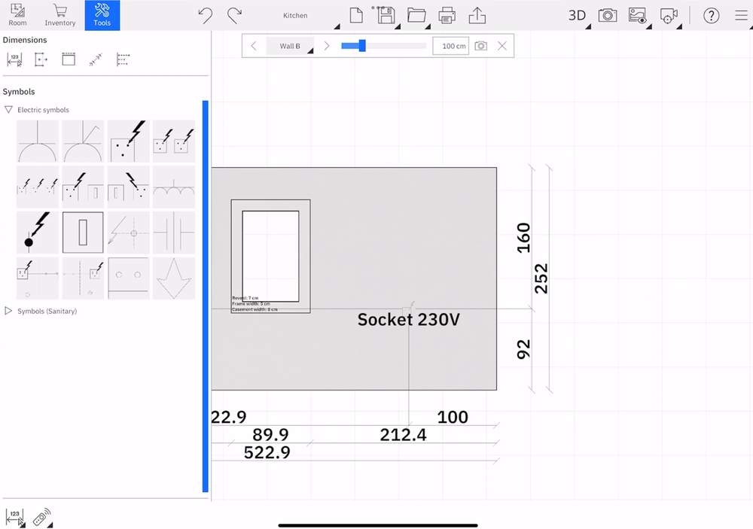Open the Inventory tab

[x=60, y=15]
